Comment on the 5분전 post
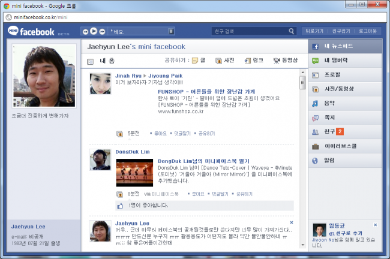The height and width of the screenshot is (259, 390). 182,134
